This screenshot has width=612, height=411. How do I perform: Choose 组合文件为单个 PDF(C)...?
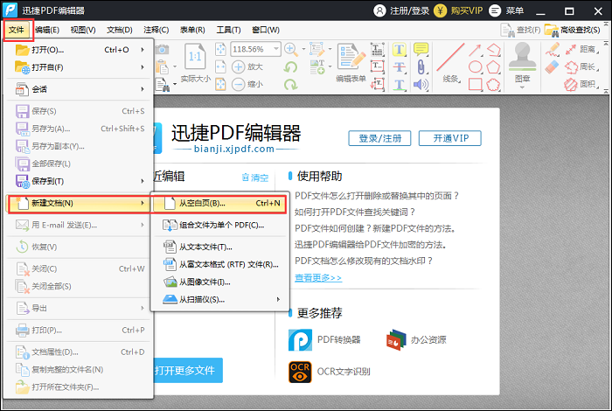pyautogui.click(x=219, y=226)
